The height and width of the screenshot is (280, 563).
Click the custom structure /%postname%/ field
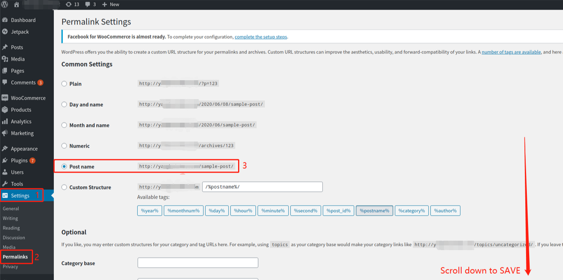262,187
